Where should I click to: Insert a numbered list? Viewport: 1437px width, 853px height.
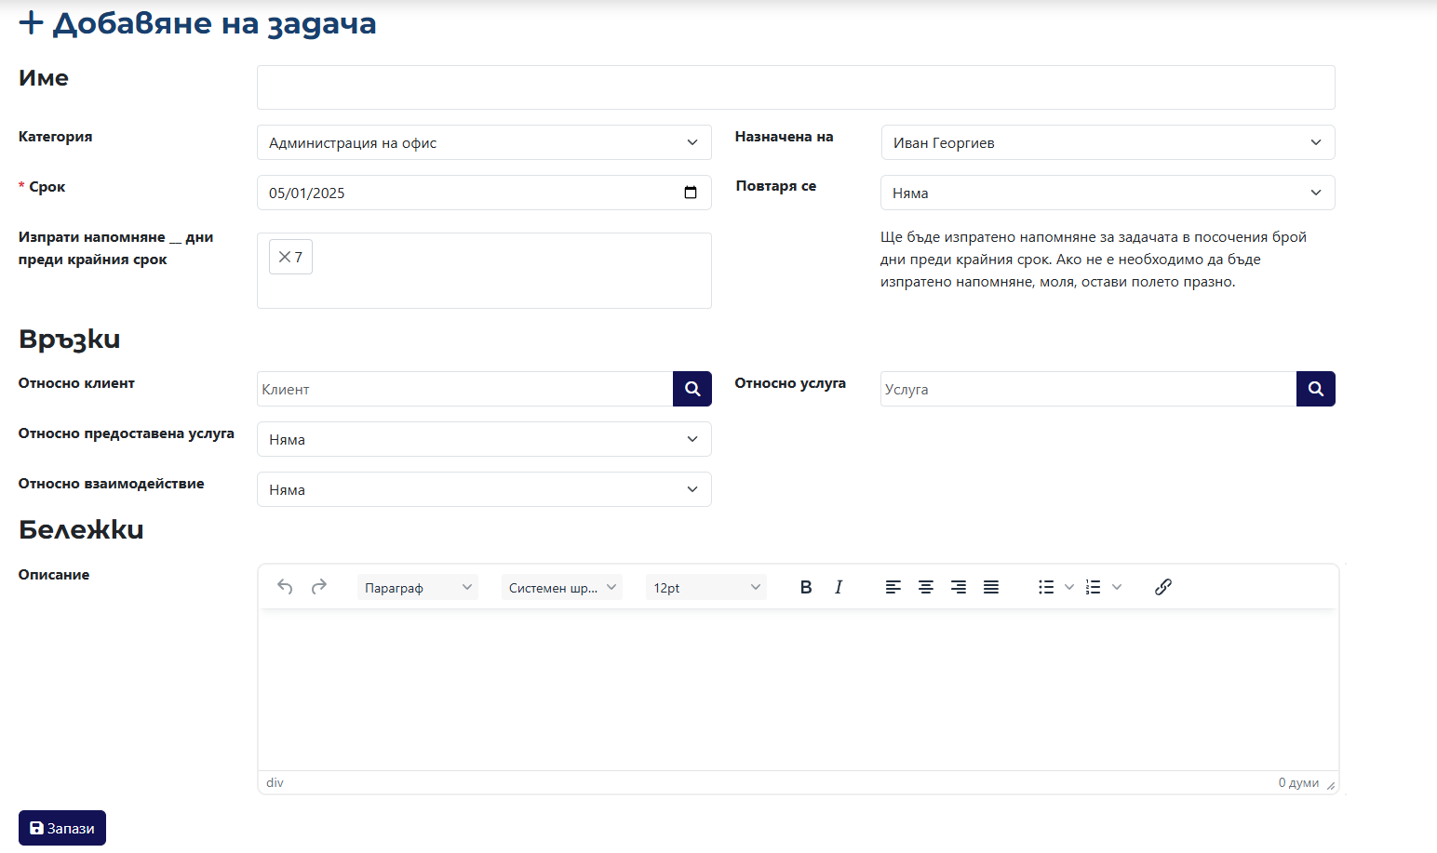[1094, 587]
